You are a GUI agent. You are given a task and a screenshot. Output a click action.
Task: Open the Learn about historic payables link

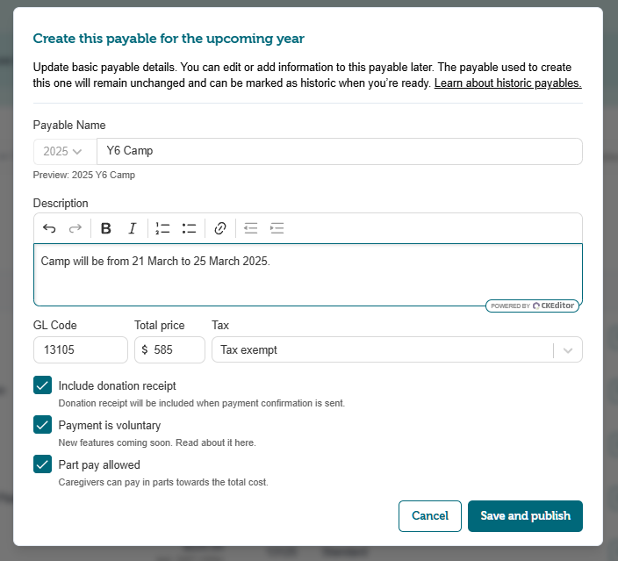(x=507, y=83)
